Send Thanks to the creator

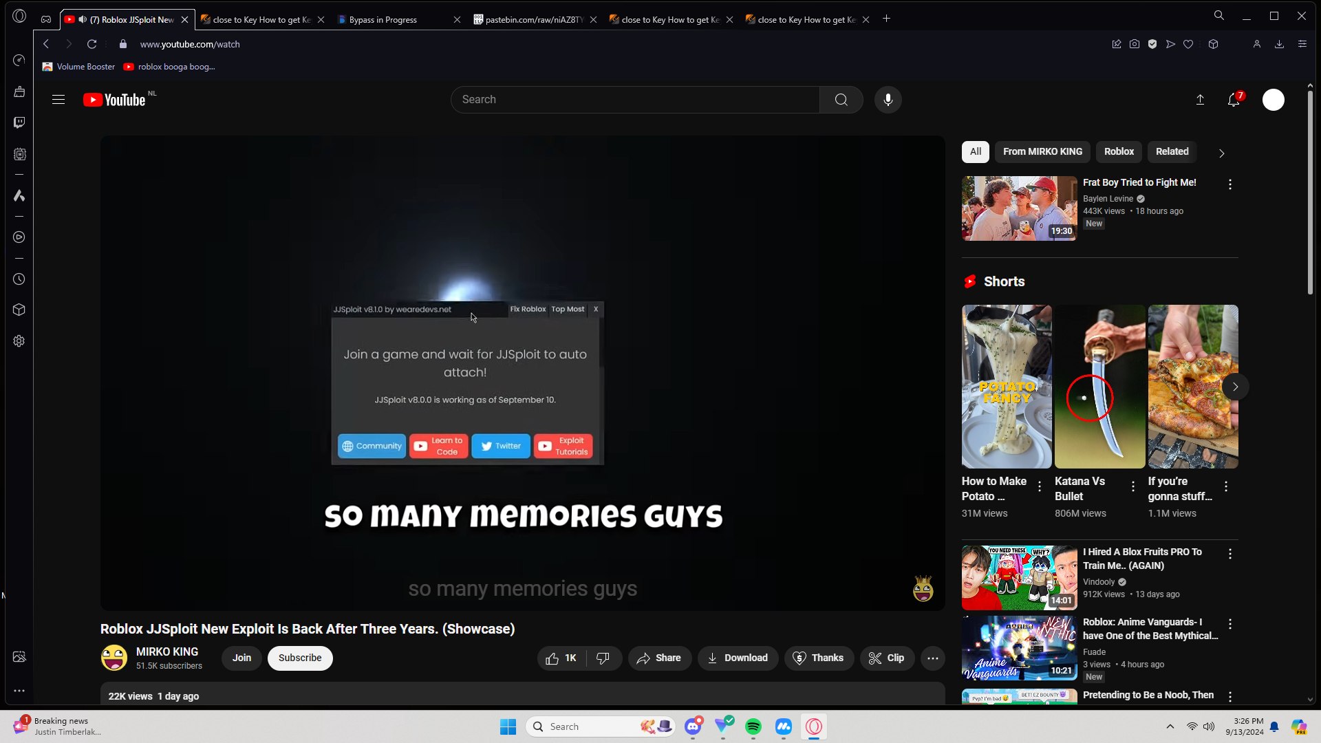tap(819, 658)
